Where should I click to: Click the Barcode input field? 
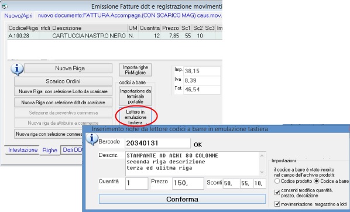(x=157, y=143)
